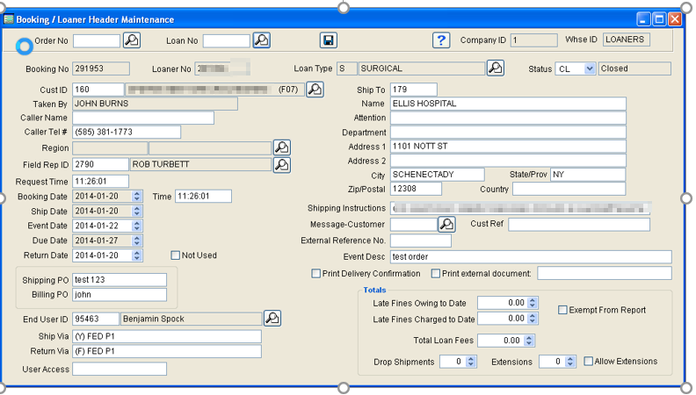Viewport: 696px width, 395px height.
Task: Click the Loan No lookup magnifier icon
Action: 261,40
